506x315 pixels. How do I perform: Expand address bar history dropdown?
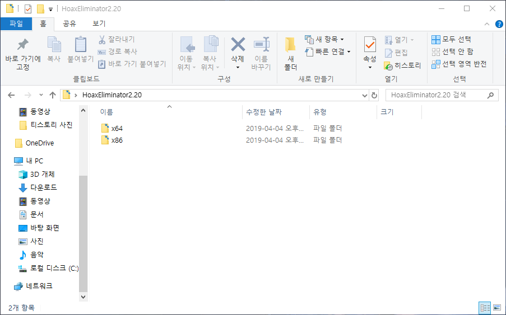point(364,95)
